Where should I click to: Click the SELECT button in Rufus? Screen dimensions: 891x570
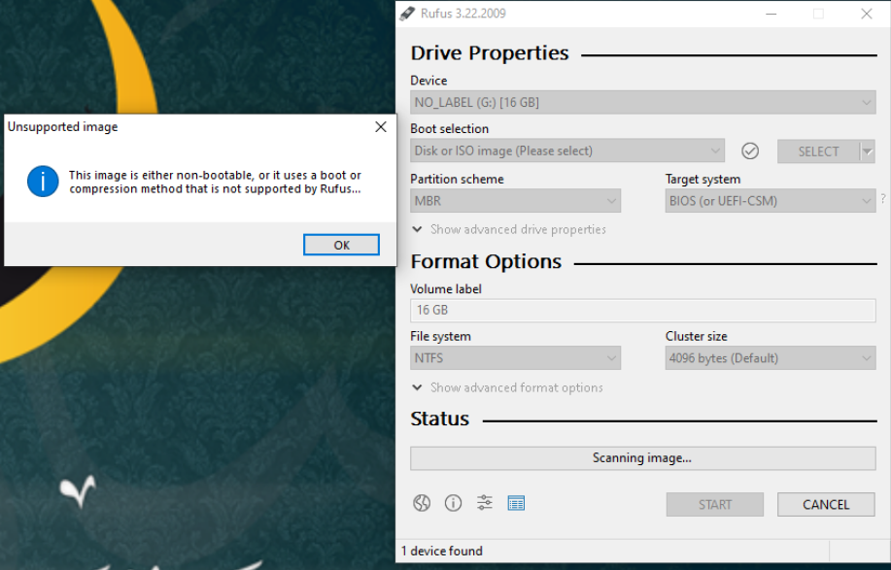point(818,151)
